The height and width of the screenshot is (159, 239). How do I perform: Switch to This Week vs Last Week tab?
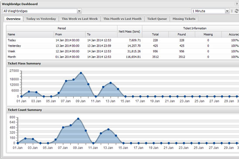pos(79,19)
